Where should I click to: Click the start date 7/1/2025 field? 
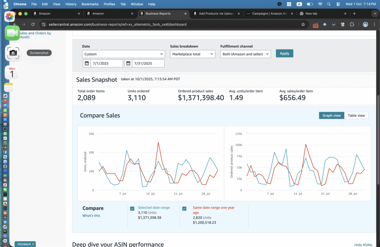pyautogui.click(x=107, y=64)
